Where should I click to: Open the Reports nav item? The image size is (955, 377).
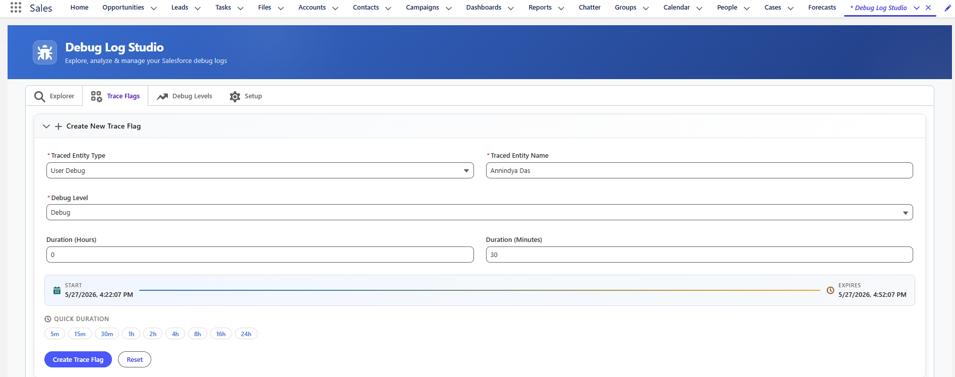[x=540, y=8]
